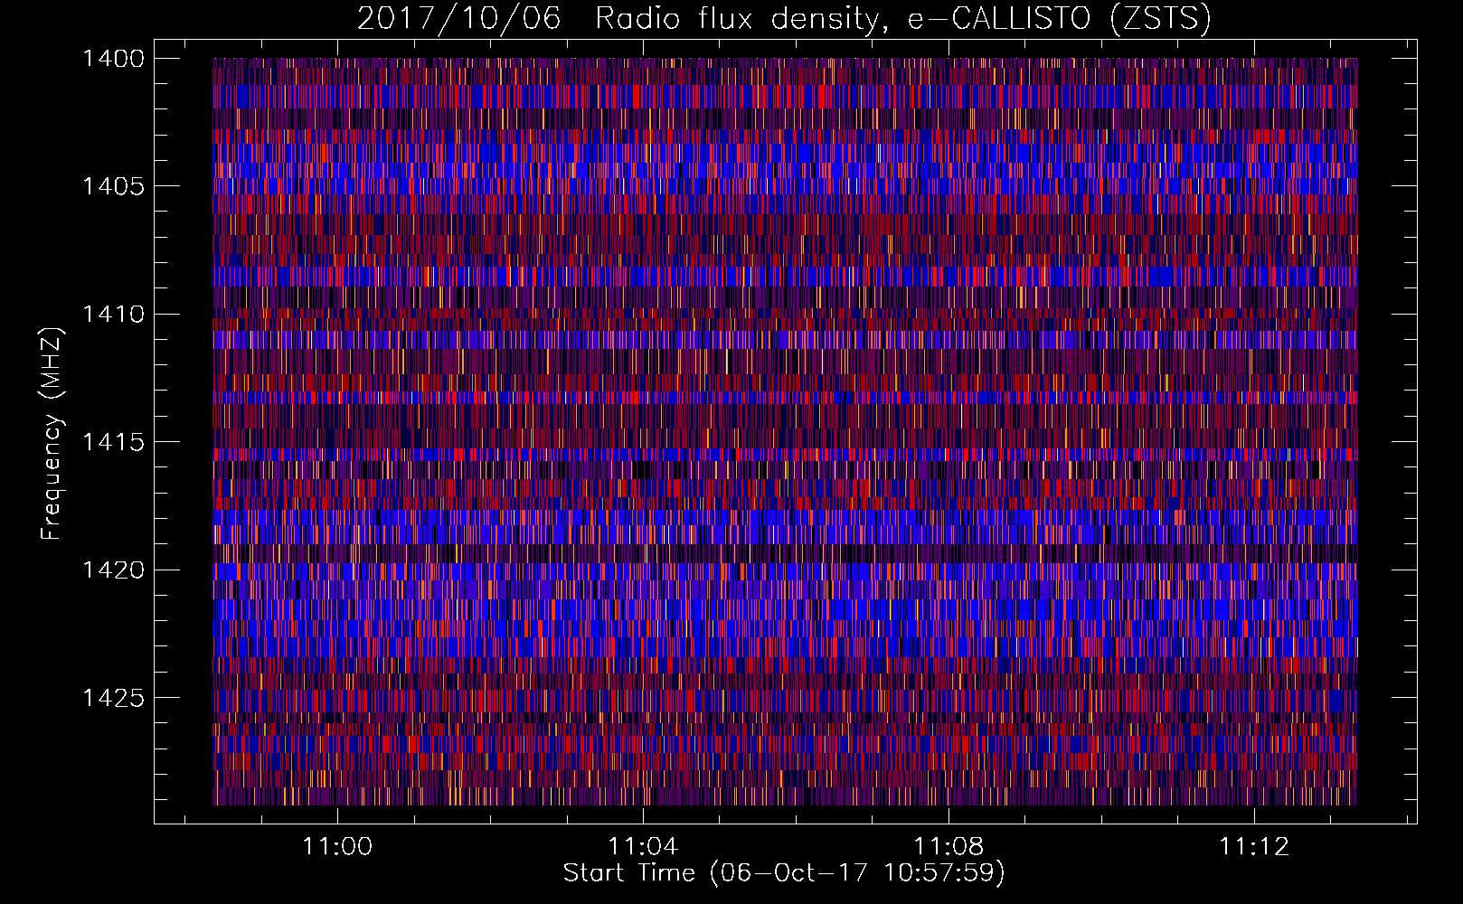Click the 'Start Time (06-Oct-17 10:57:59)' label
This screenshot has height=904, width=1463.
(784, 873)
